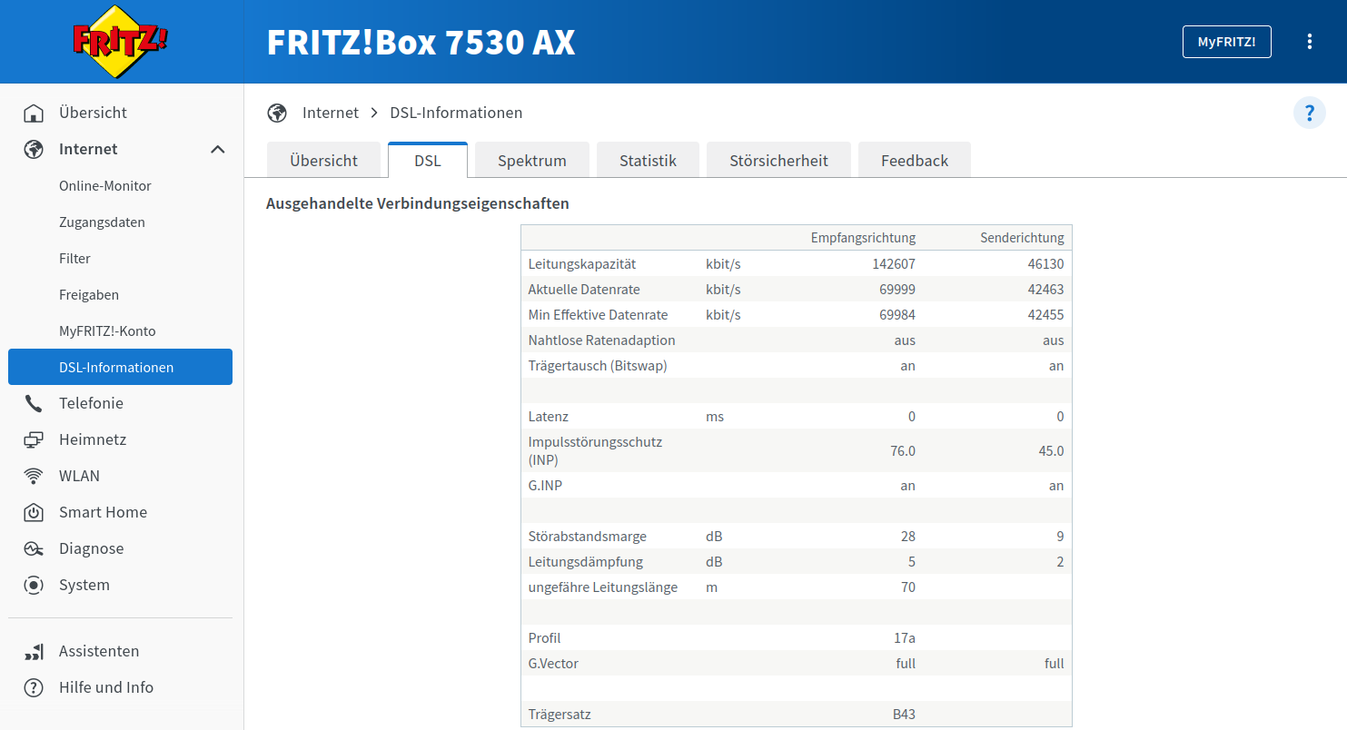Click the Internet globe icon in sidebar

34,149
